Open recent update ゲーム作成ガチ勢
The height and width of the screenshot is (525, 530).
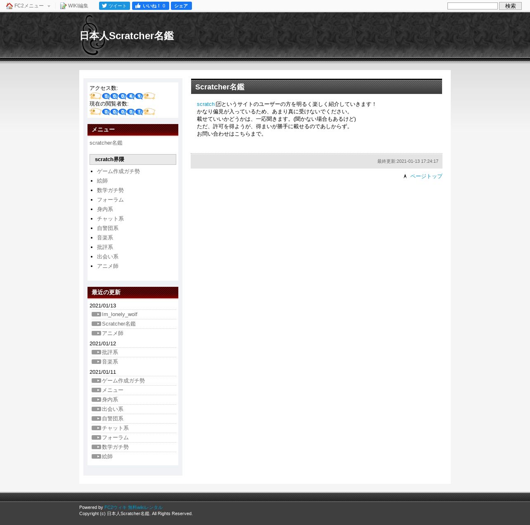click(x=123, y=381)
